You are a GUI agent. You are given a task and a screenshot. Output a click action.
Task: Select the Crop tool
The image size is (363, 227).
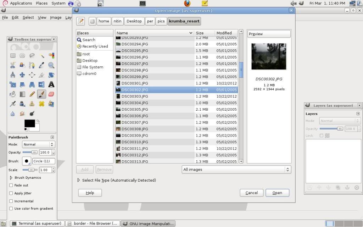pos(42,75)
